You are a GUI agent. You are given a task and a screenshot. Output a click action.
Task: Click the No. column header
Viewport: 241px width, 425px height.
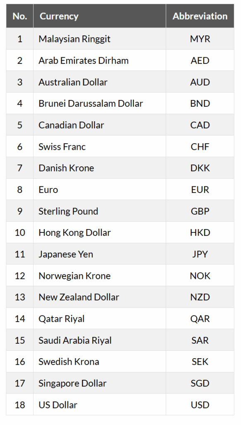20,16
